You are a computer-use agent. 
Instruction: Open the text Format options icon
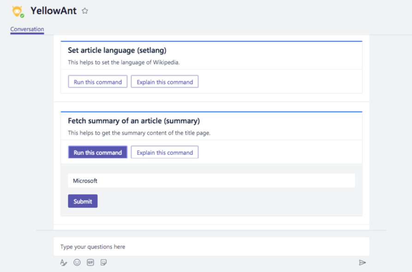pos(64,262)
